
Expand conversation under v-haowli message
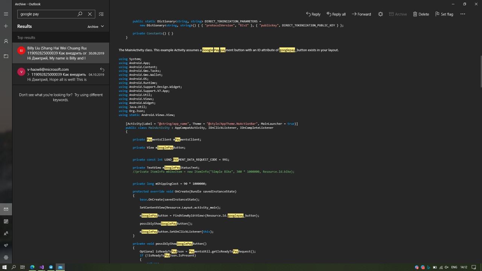tap(28, 75)
